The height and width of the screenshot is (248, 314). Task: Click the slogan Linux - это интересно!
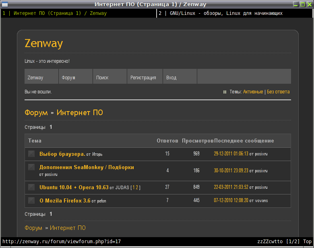(47, 61)
